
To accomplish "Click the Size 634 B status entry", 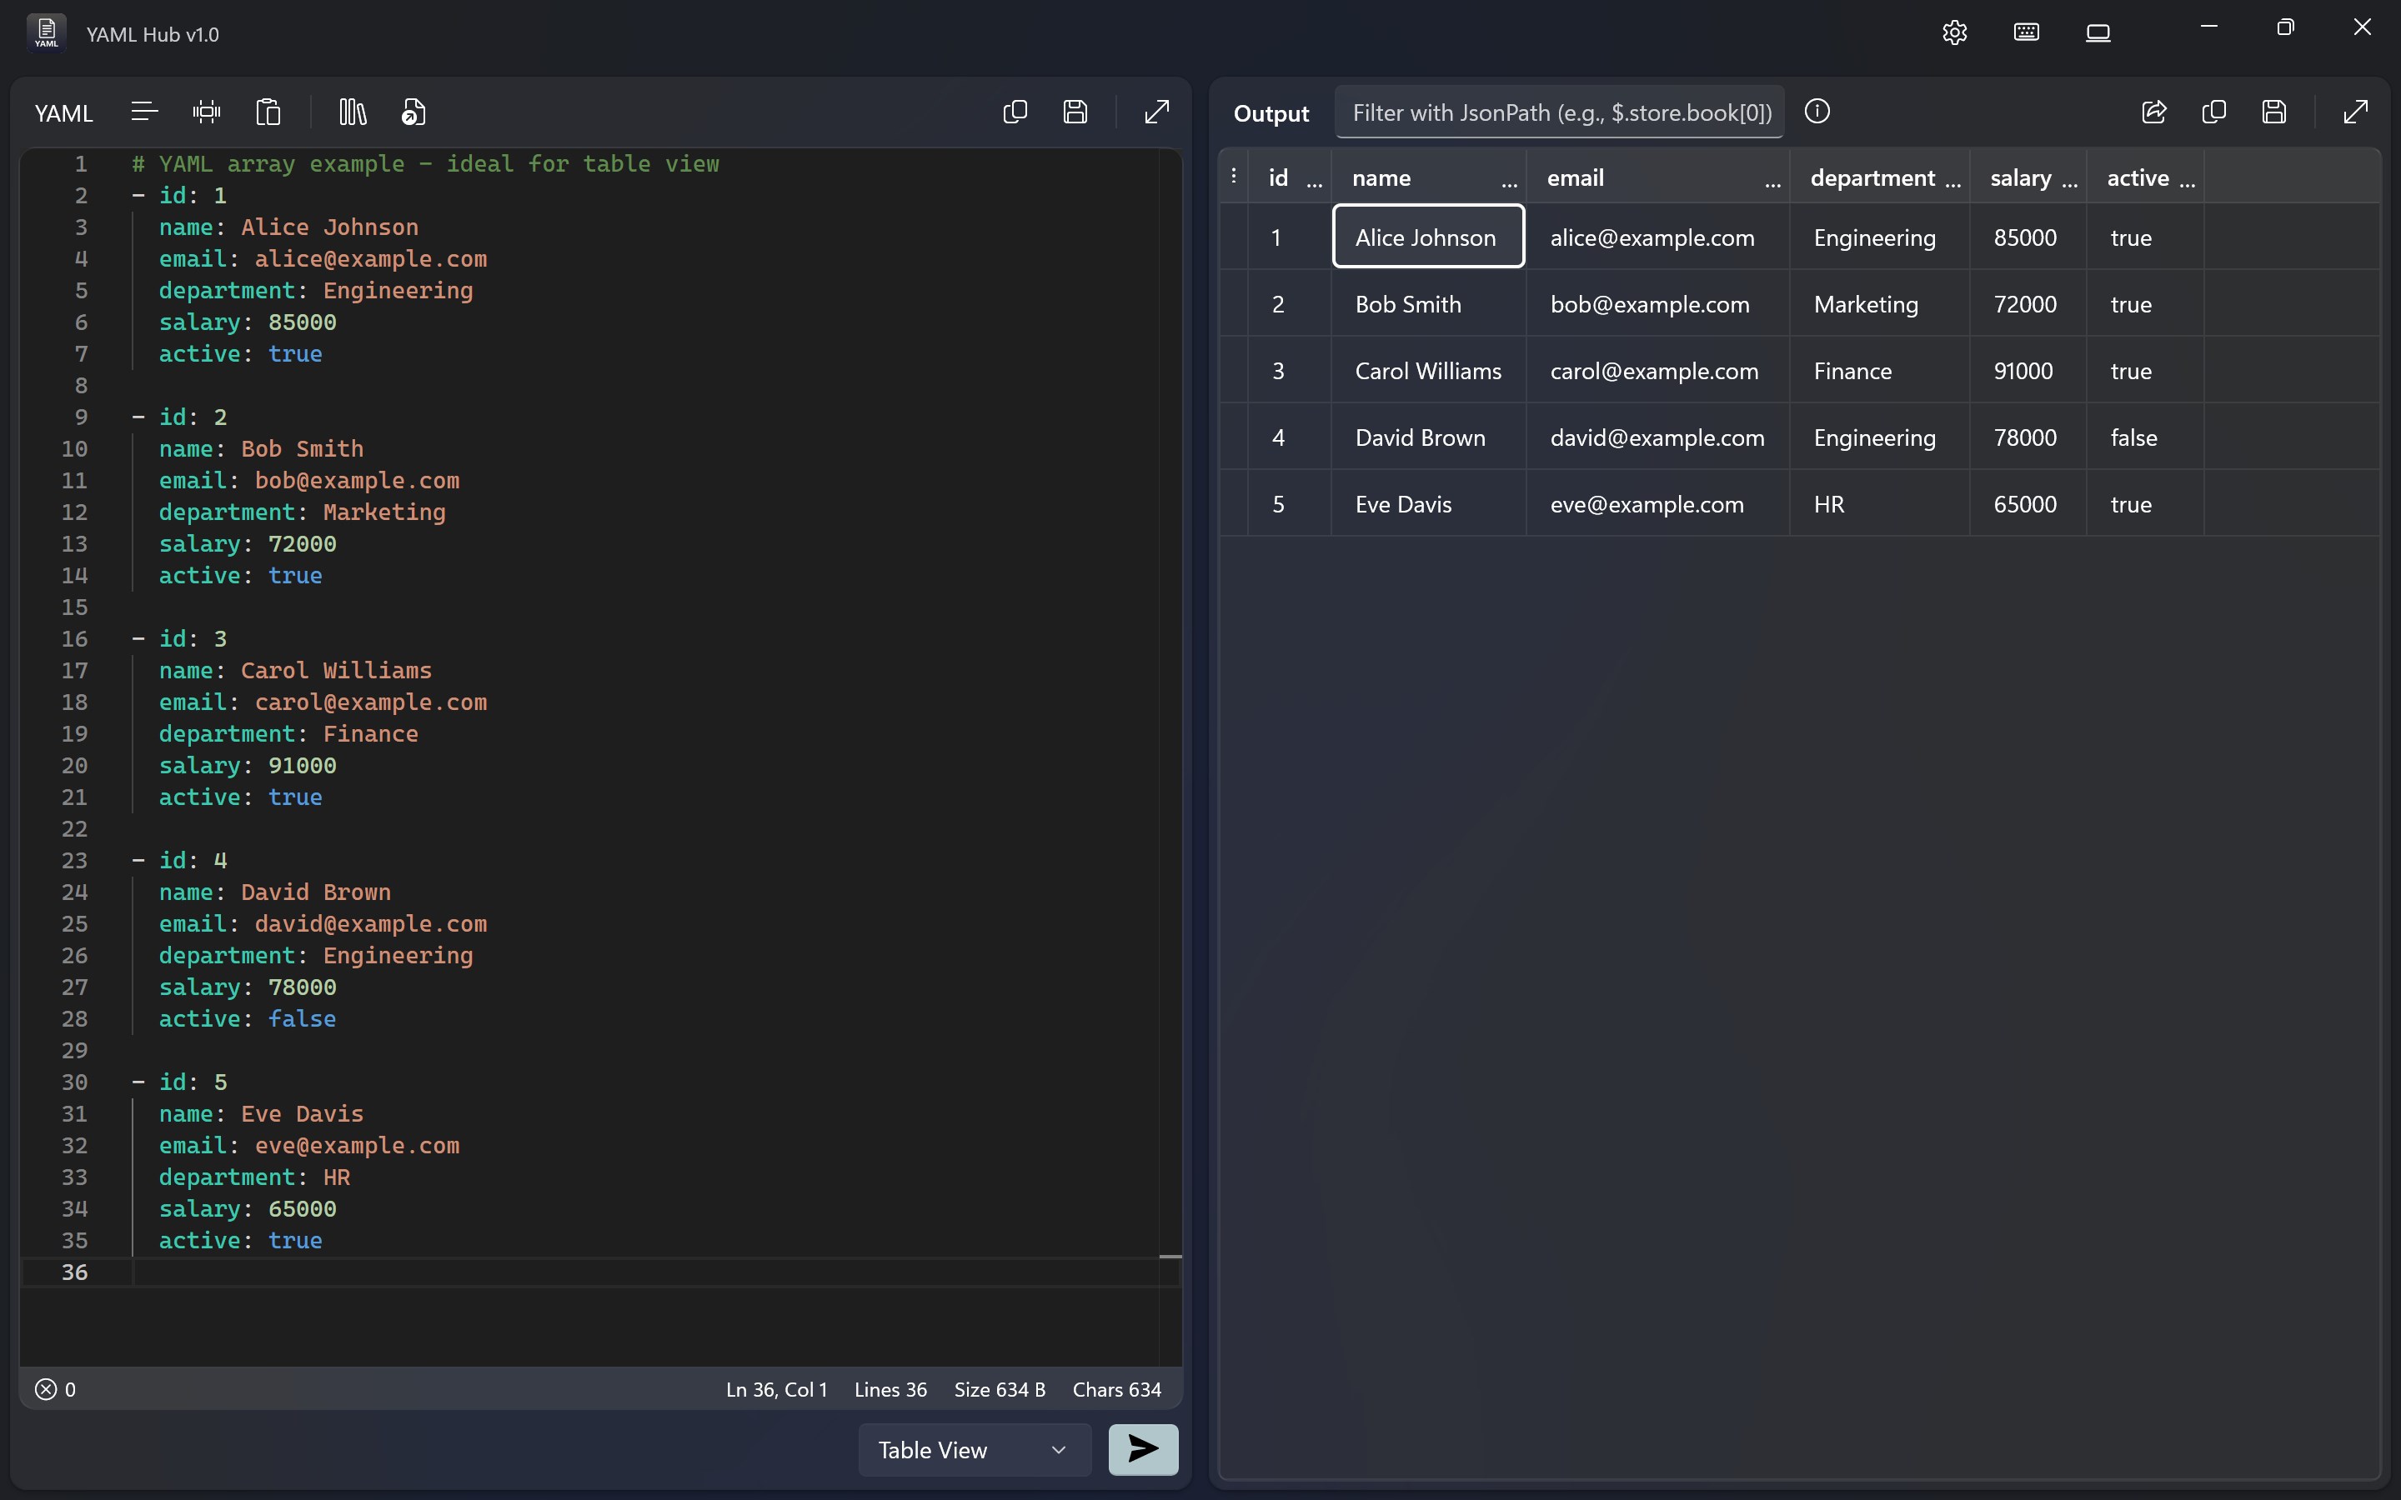I will pos(999,1389).
